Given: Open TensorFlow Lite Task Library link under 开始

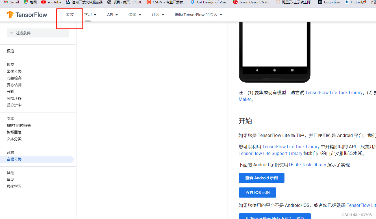Looking at the screenshot, I should [291, 147].
